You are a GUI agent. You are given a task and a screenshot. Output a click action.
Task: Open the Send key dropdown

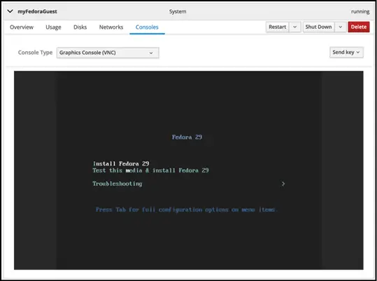(x=346, y=53)
